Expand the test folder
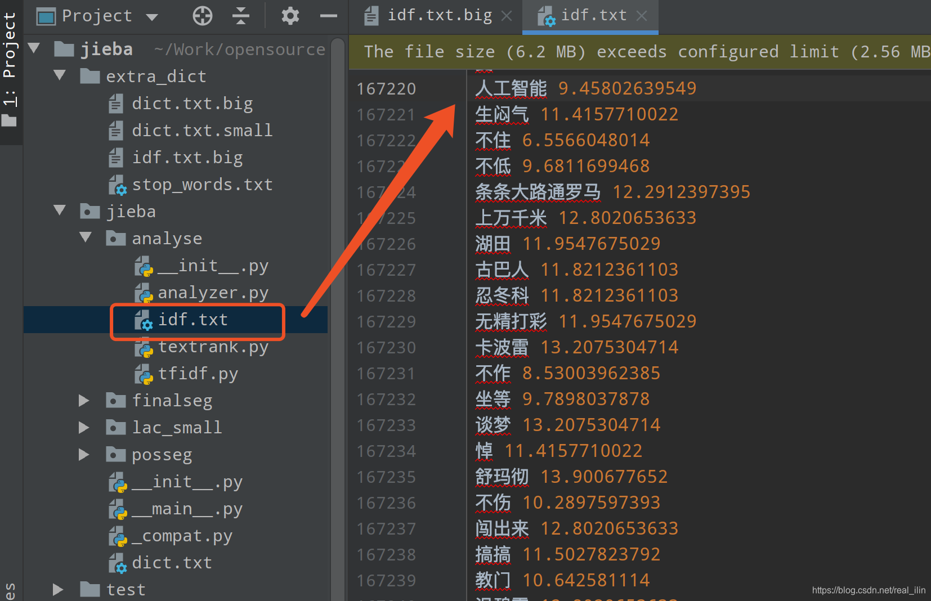 click(x=58, y=589)
